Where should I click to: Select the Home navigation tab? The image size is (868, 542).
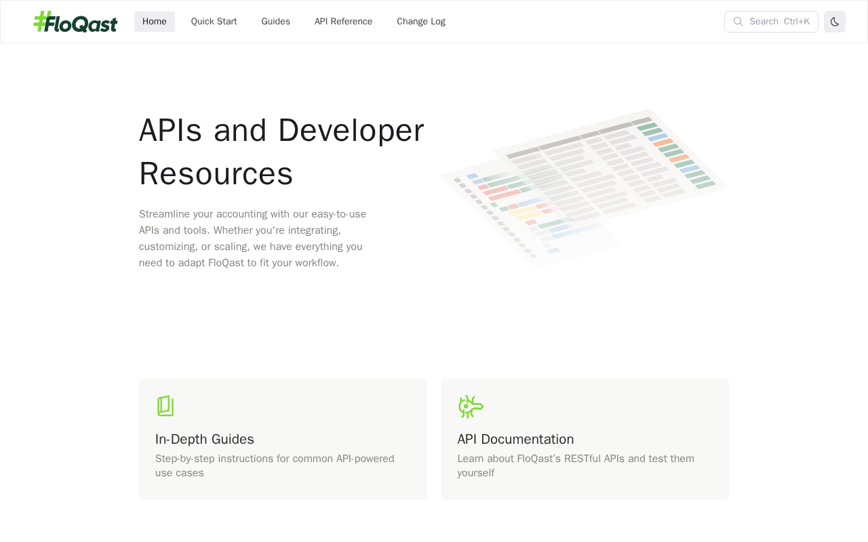[x=155, y=22]
